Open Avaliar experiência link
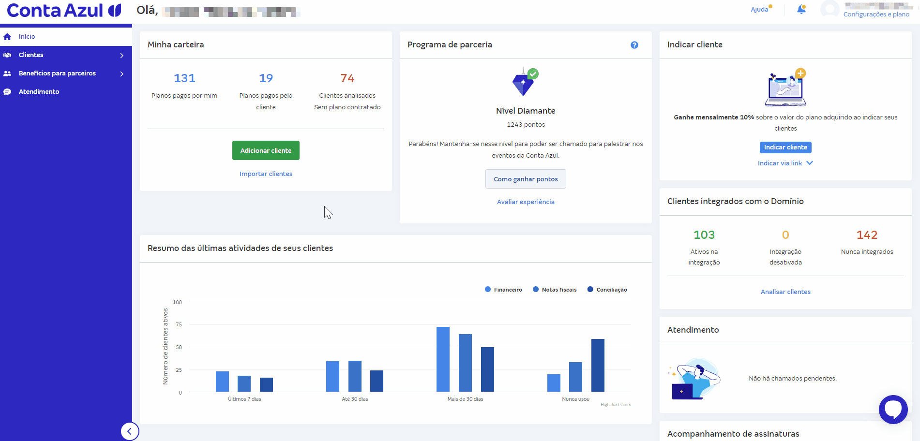 pos(526,202)
